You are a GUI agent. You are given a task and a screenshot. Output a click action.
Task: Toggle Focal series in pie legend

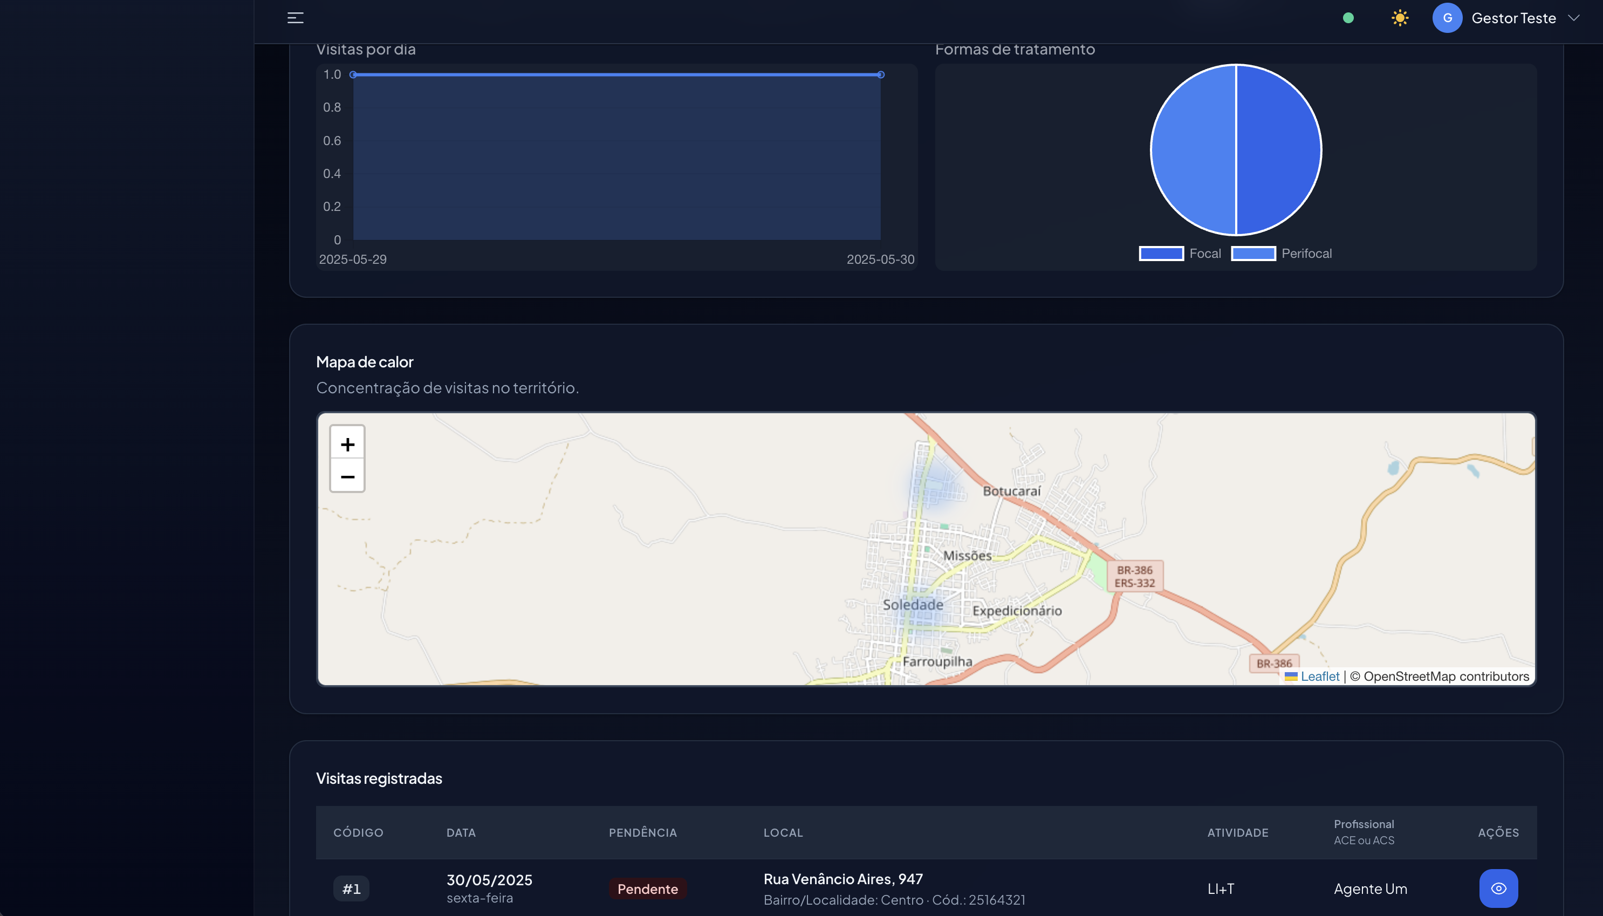[x=1204, y=254]
